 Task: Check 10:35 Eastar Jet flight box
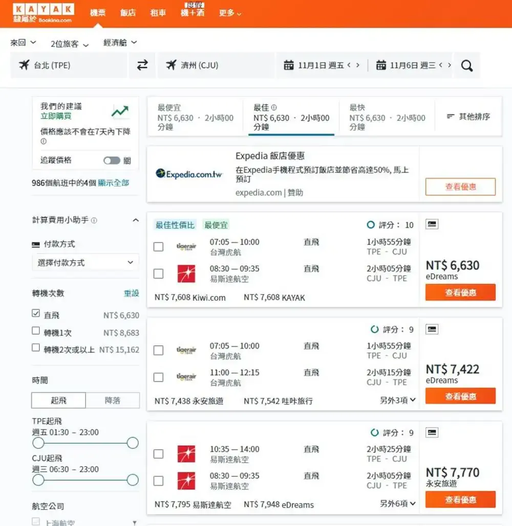click(x=158, y=454)
